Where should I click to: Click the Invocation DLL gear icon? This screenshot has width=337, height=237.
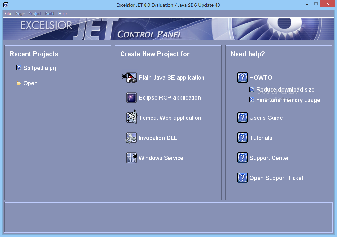click(131, 138)
